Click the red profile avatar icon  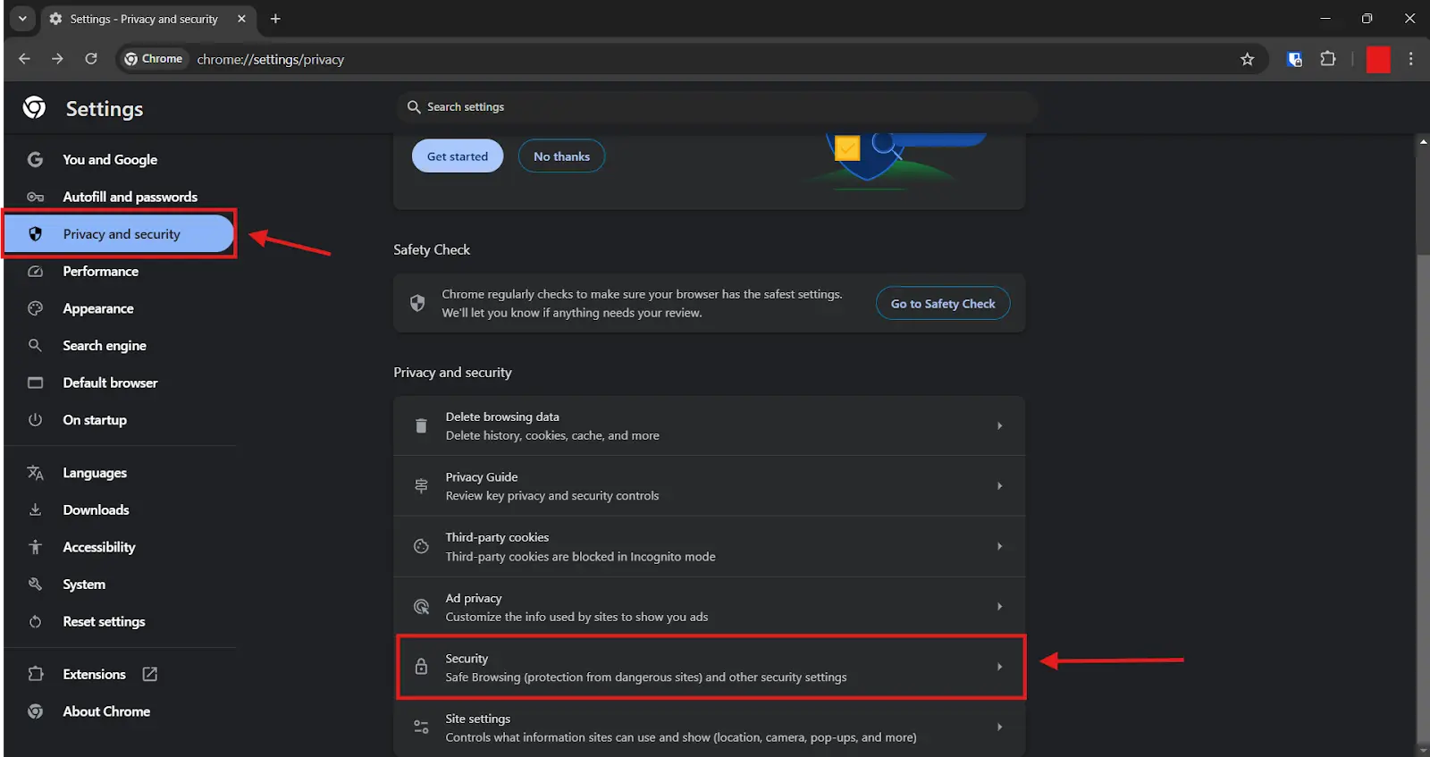point(1377,60)
